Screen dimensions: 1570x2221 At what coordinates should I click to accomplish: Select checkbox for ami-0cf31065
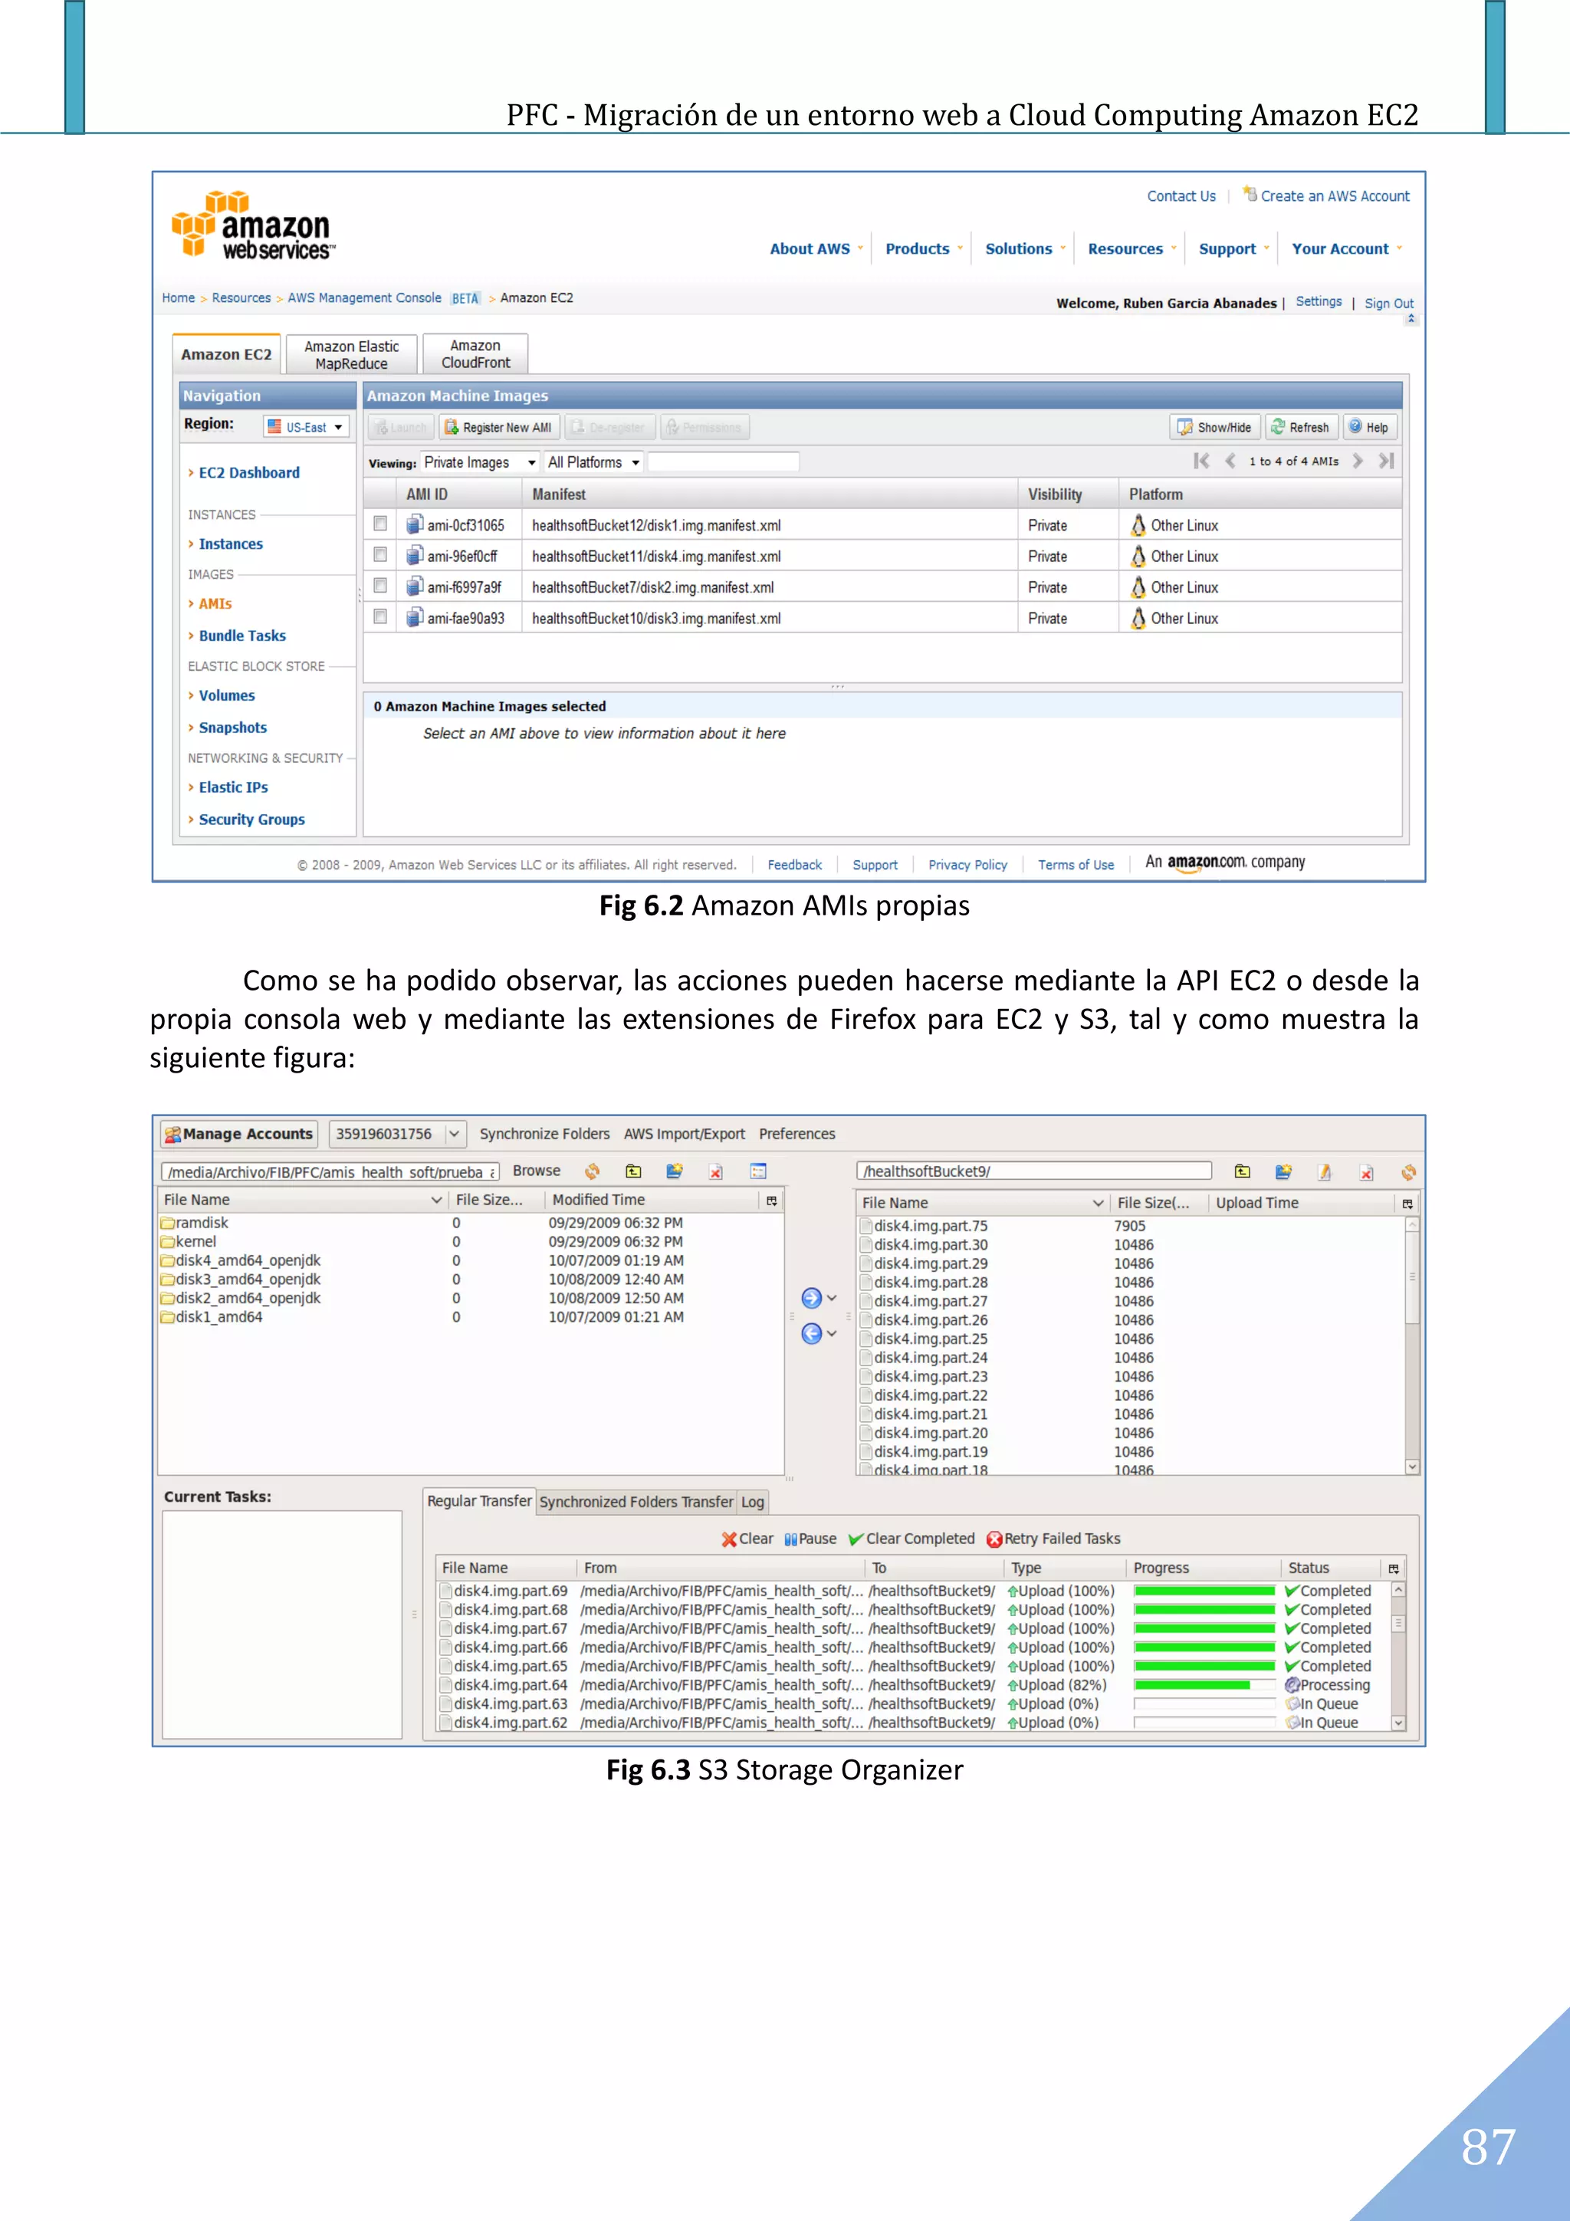(380, 524)
